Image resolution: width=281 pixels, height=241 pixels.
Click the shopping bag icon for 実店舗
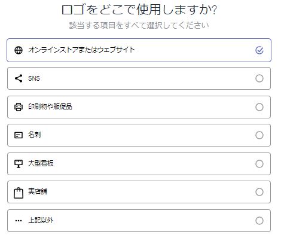click(19, 193)
